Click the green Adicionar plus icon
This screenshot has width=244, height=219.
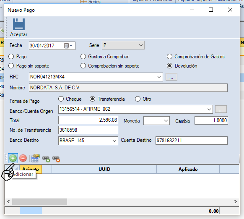(13, 158)
